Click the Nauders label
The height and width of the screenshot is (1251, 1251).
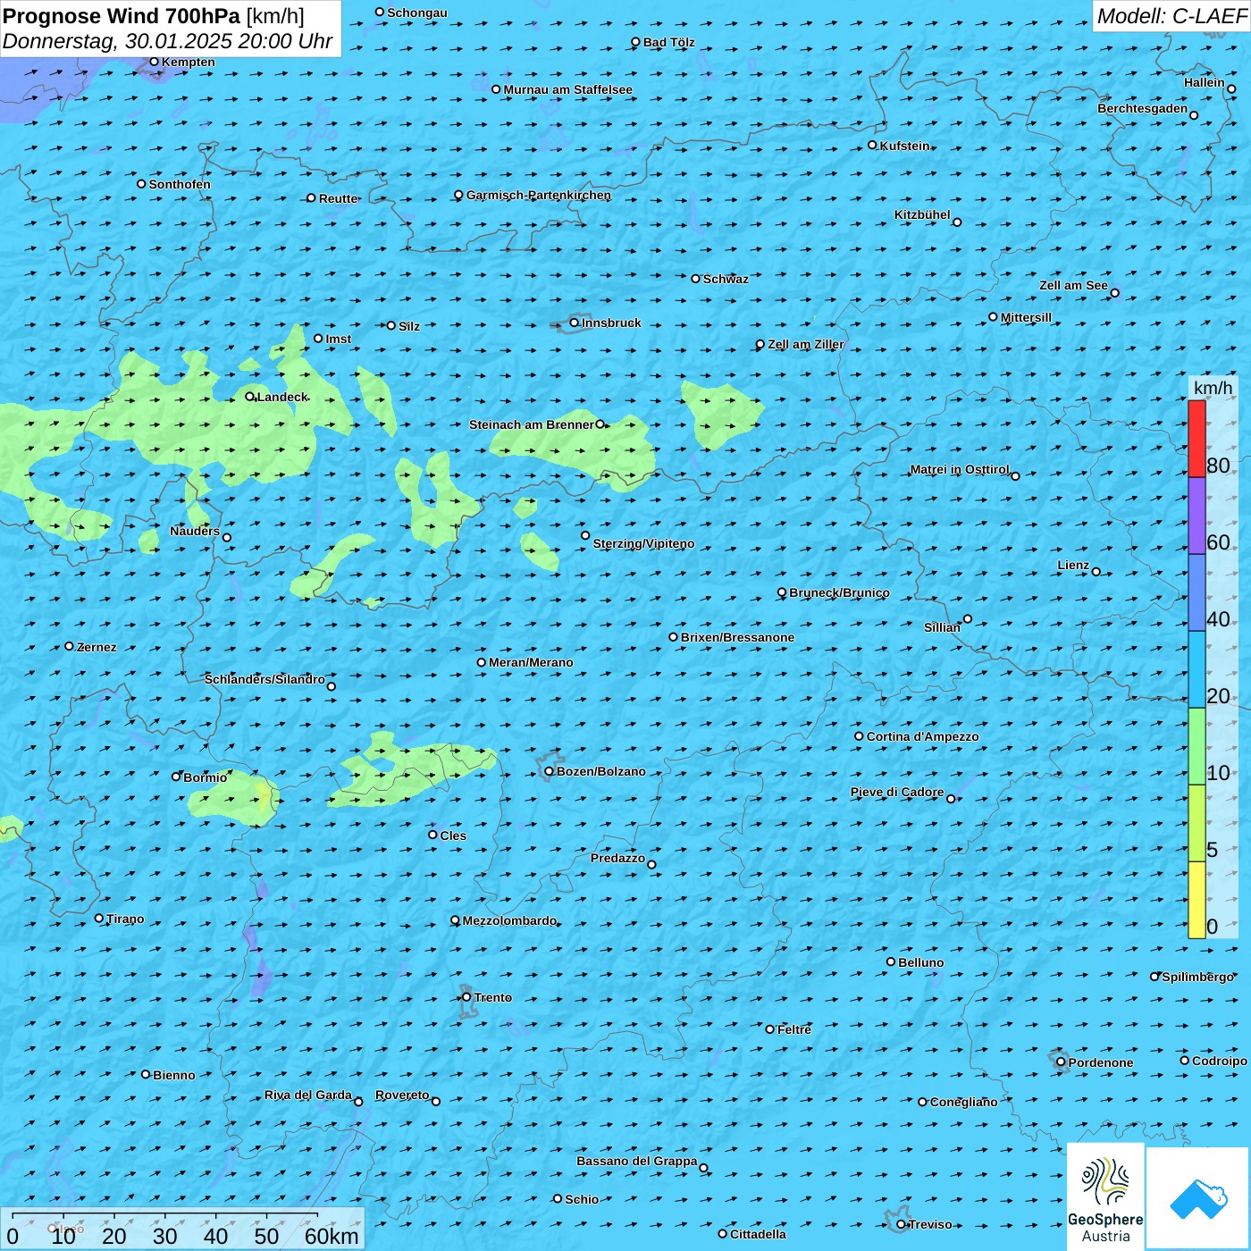click(x=195, y=531)
